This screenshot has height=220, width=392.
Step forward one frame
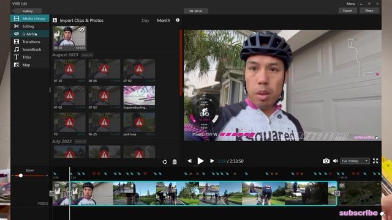[x=212, y=161]
